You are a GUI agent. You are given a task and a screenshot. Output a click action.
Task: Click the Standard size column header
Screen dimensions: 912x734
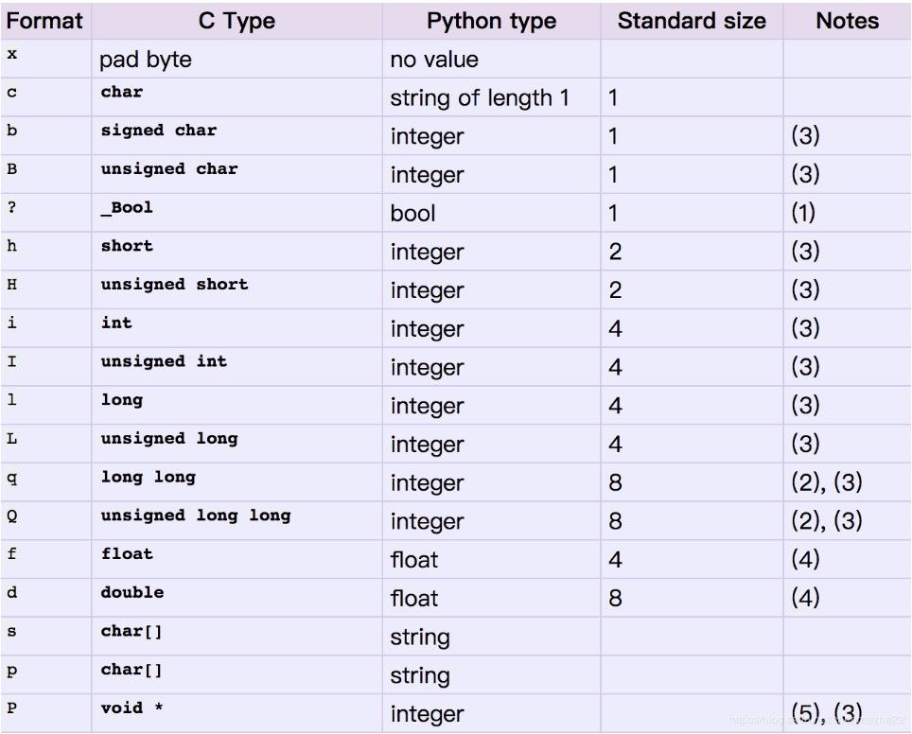(x=691, y=20)
